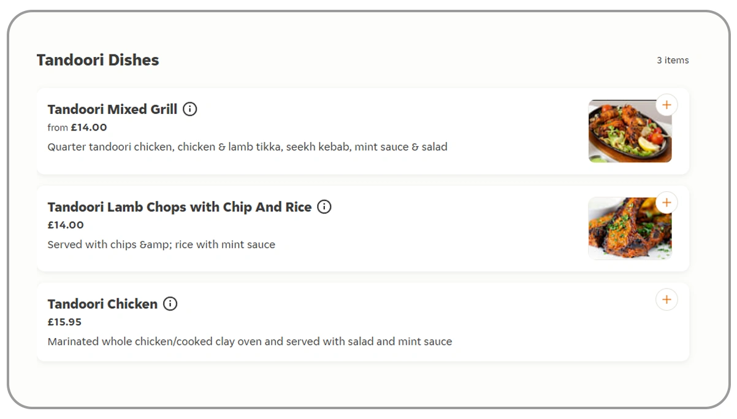Click the lamb chops dish photo
The height and width of the screenshot is (419, 737).
click(629, 229)
